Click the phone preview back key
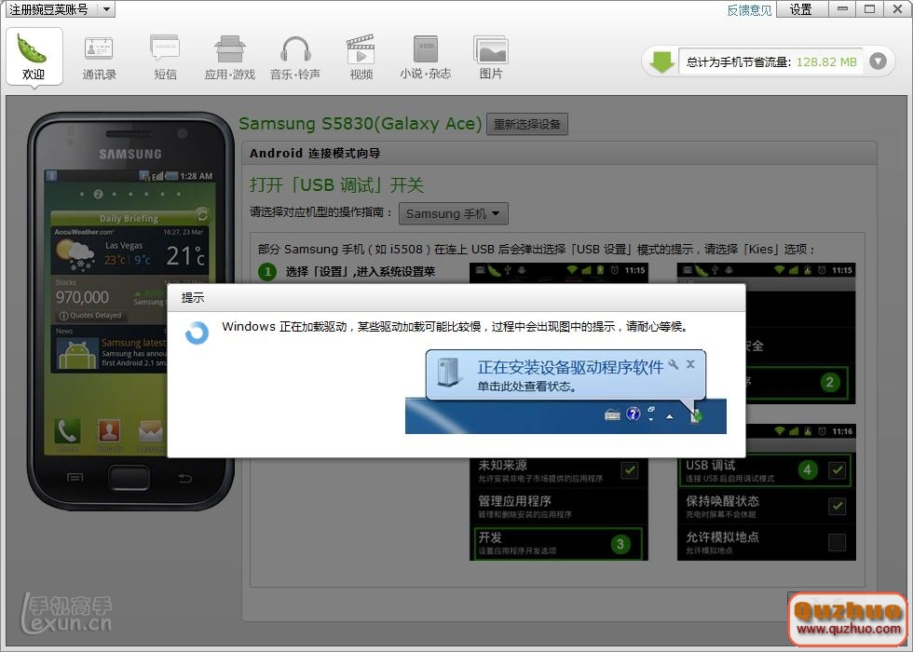913x652 pixels. tap(185, 478)
